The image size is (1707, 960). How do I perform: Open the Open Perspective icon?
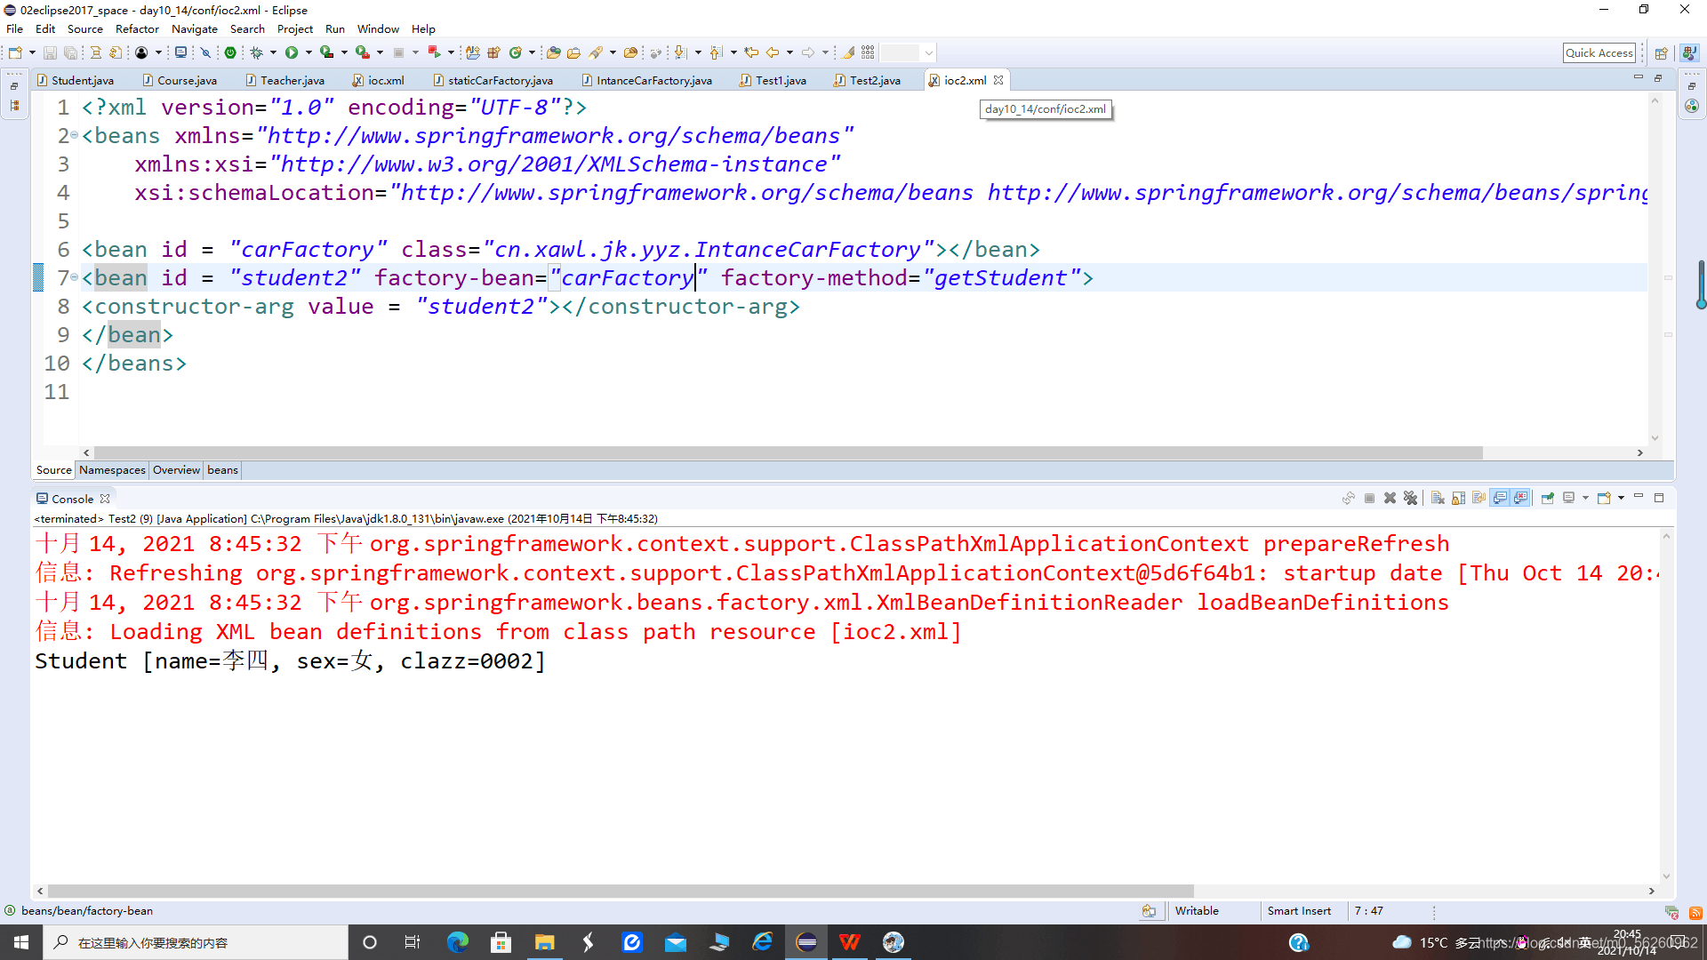[x=1661, y=53]
